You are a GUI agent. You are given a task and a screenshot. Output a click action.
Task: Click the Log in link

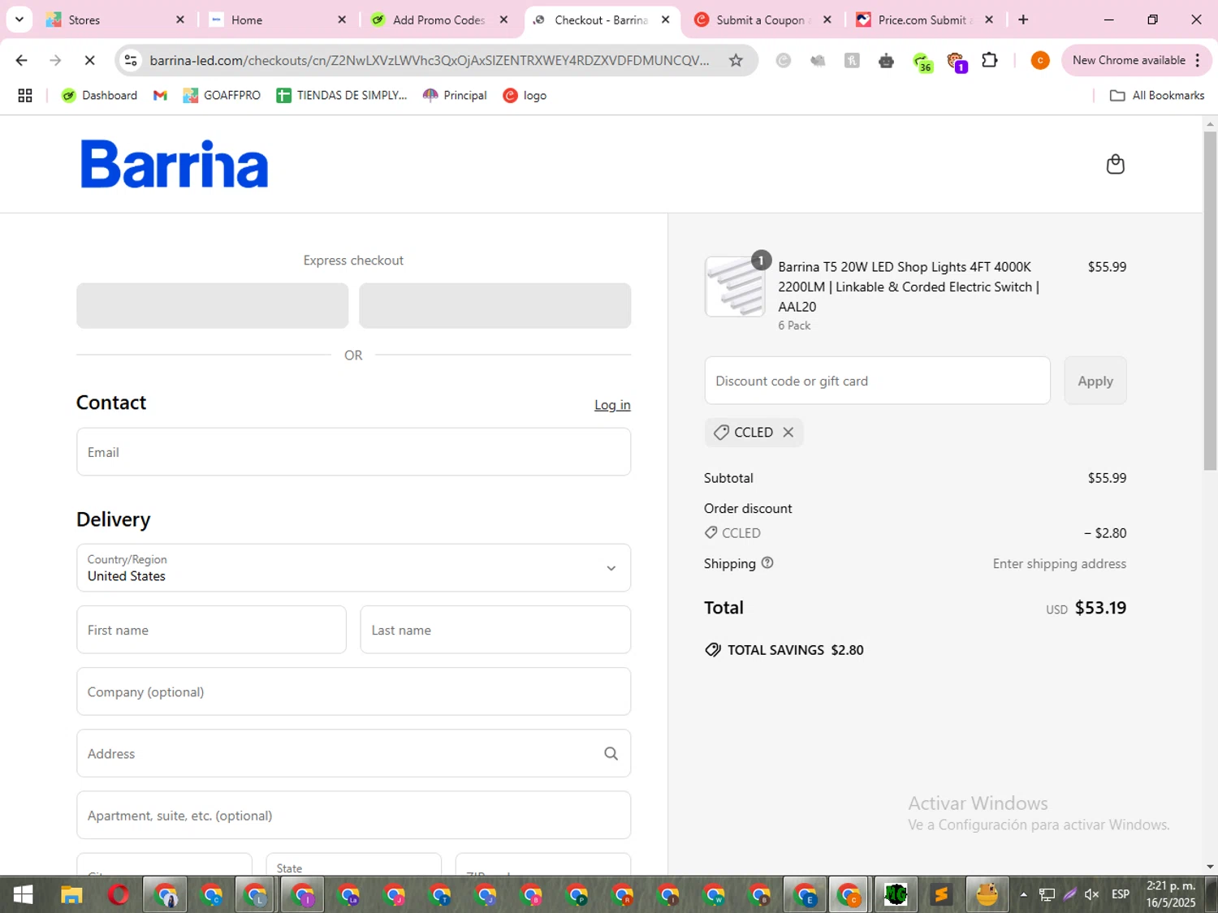click(612, 405)
